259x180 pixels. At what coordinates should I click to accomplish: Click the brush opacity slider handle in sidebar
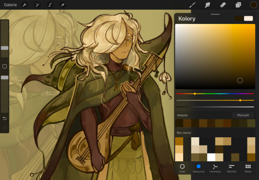(5, 78)
